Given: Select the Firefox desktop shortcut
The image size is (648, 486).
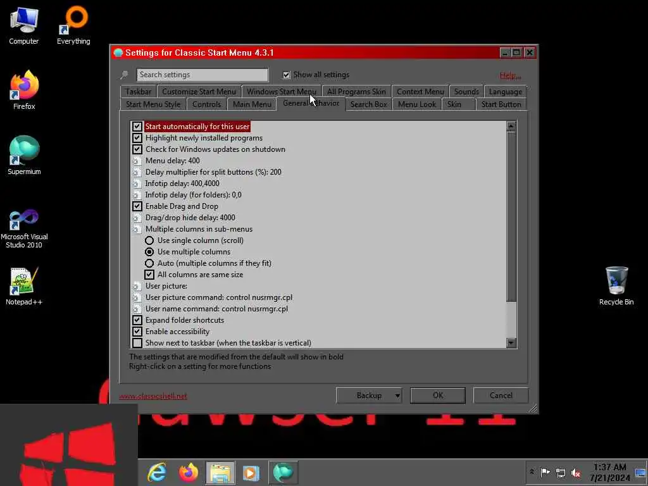Looking at the screenshot, I should pyautogui.click(x=24, y=90).
